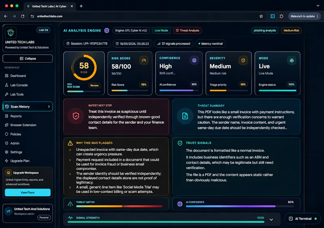Viewport: 324px width, 228px height.
Task: Click the crown icon in Upgrade Workspace
Action: [9, 172]
